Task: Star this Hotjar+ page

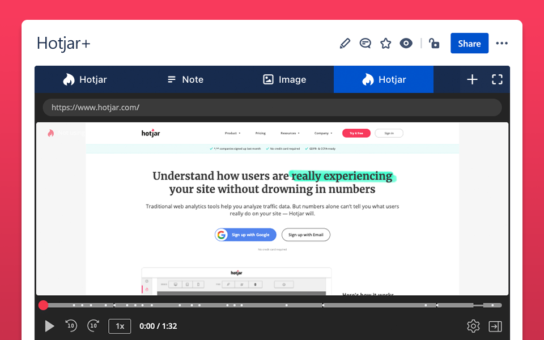Action: [x=385, y=44]
